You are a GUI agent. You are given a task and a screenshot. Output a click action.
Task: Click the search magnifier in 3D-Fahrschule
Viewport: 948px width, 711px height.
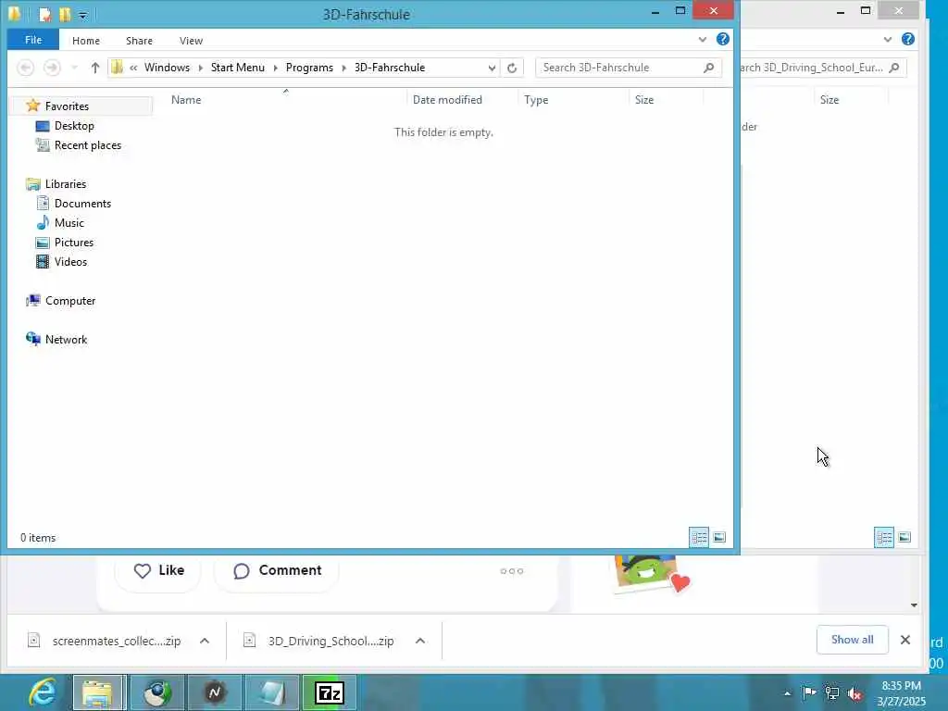pos(709,68)
